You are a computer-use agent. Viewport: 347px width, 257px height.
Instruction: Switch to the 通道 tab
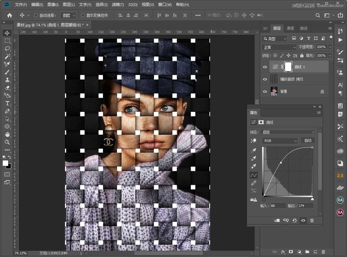[x=290, y=28]
